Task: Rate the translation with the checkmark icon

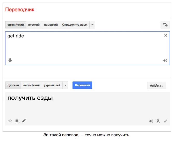Action: pyautogui.click(x=165, y=121)
